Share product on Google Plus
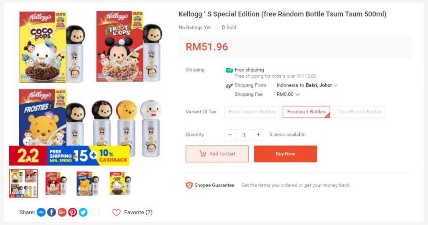This screenshot has width=428, height=225. pos(62,212)
